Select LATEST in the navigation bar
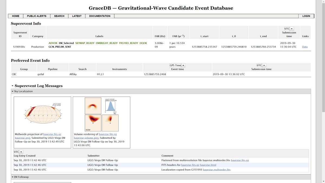This screenshot has width=325, height=183. click(77, 16)
